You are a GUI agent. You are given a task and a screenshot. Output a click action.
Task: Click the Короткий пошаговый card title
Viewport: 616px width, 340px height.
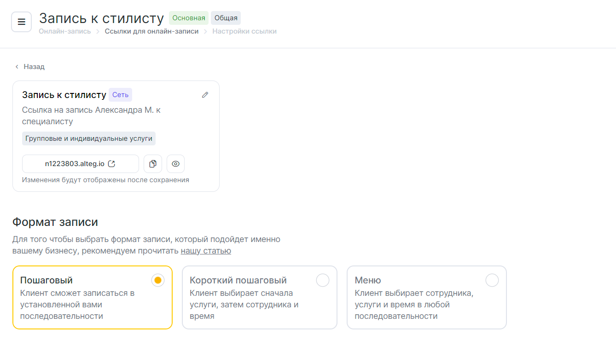(238, 280)
